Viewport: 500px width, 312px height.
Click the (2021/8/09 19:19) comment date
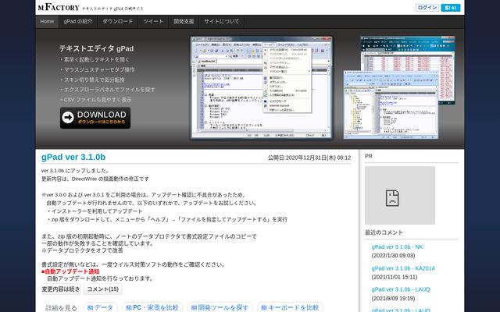pyautogui.click(x=393, y=298)
